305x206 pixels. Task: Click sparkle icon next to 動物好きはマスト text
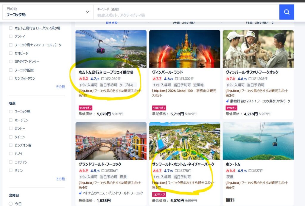(228, 101)
